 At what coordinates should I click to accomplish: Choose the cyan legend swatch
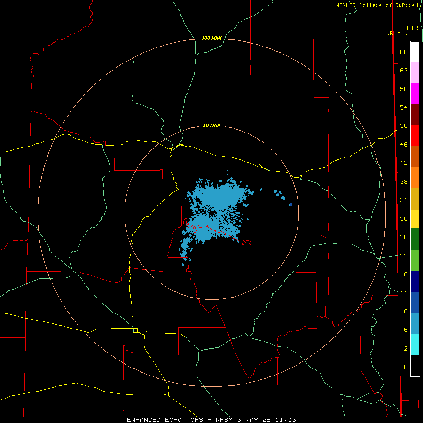[x=415, y=345]
